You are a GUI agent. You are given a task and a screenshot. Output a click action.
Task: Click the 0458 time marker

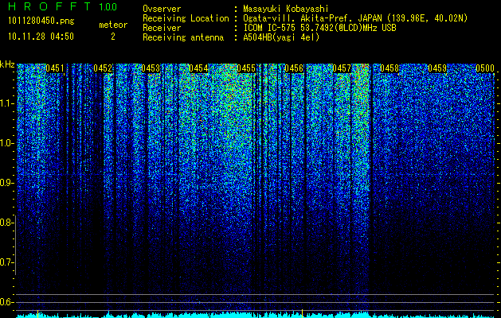pyautogui.click(x=389, y=68)
